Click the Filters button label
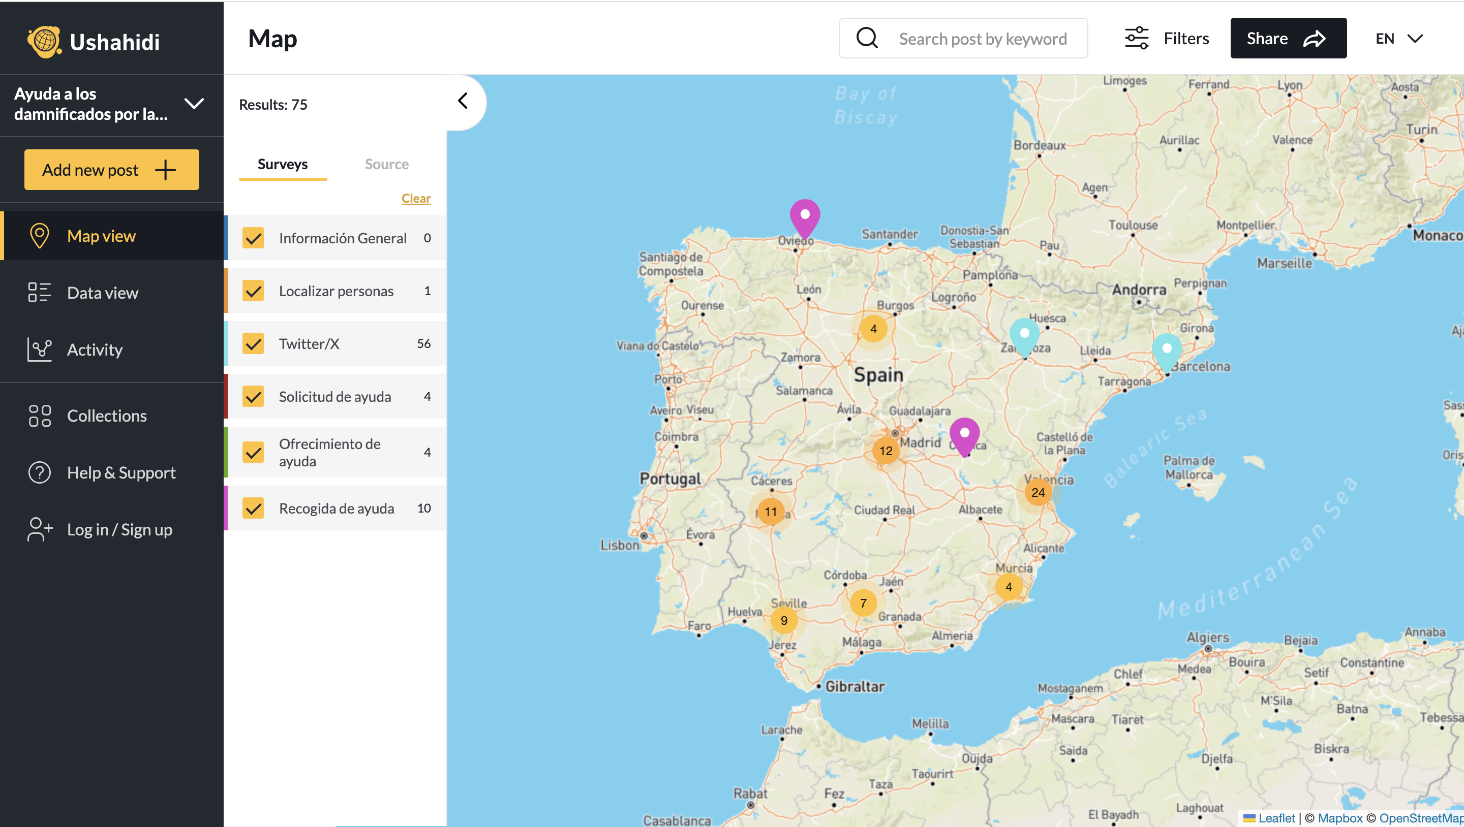The image size is (1464, 827). 1186,38
